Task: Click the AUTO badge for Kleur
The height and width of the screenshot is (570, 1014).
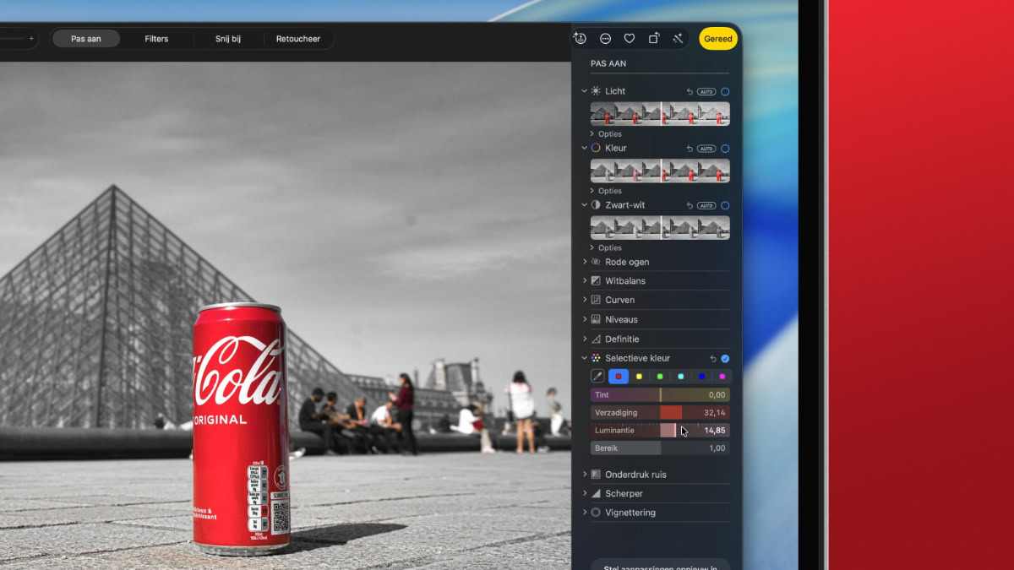Action: tap(706, 149)
